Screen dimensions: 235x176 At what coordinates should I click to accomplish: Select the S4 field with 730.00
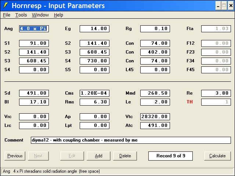point(95,61)
